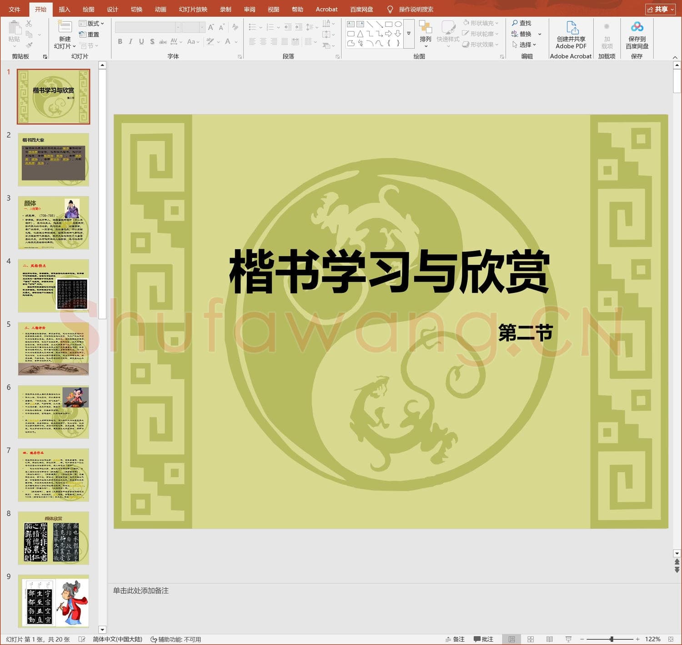This screenshot has height=645, width=682.
Task: Click the zoom out minus button
Action: (x=582, y=639)
